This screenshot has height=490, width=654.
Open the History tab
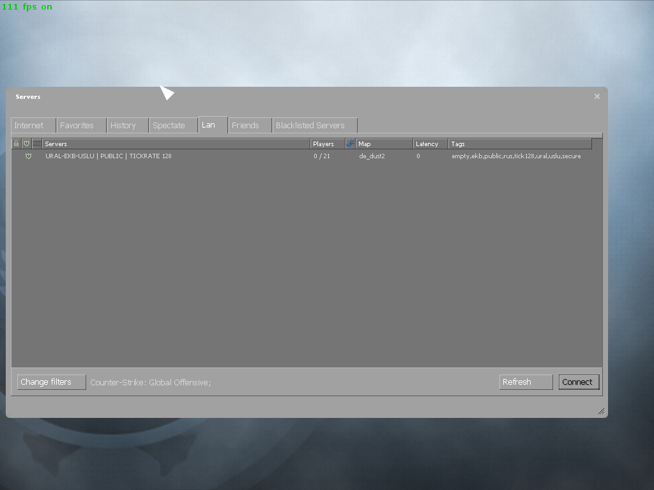[x=128, y=126]
